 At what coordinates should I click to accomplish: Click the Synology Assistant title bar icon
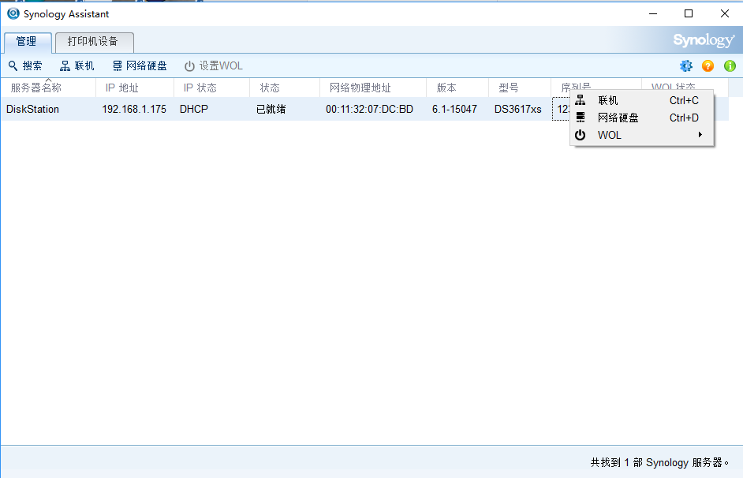pos(13,13)
